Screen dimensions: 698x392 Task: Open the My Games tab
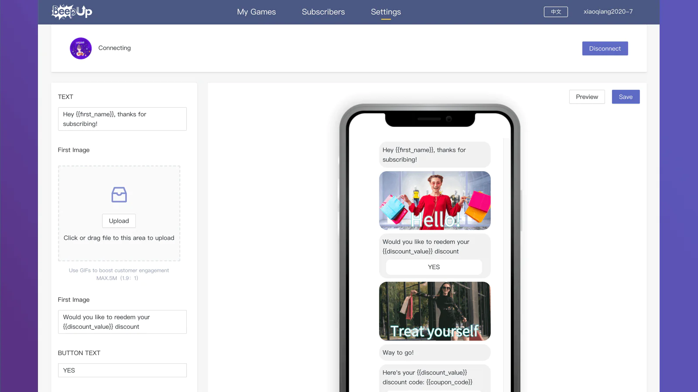[x=257, y=12]
